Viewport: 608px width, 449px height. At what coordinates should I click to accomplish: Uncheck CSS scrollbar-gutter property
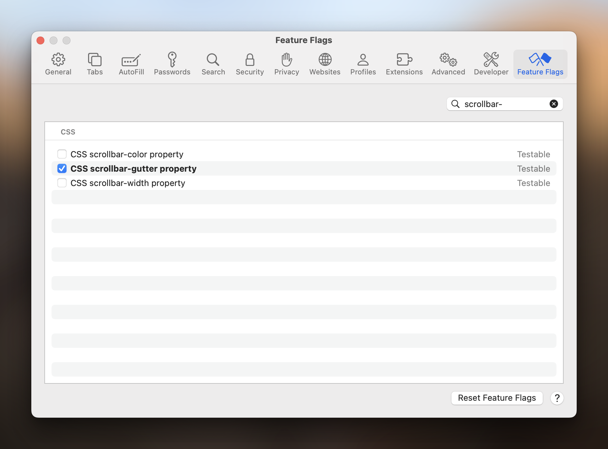pyautogui.click(x=62, y=168)
